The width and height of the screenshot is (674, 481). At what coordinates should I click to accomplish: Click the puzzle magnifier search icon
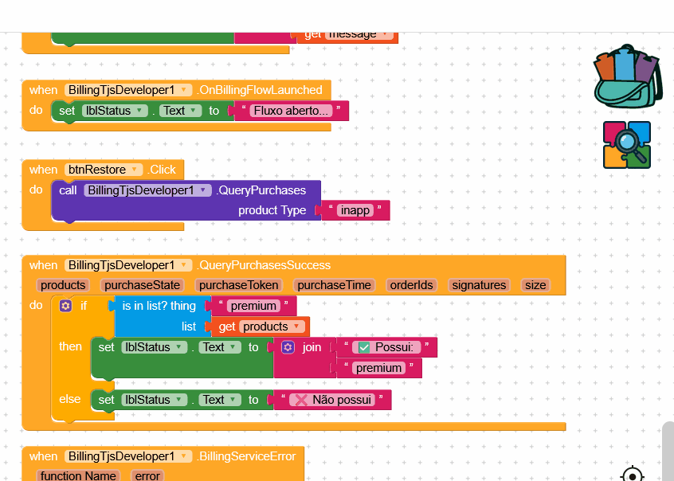[x=627, y=145]
